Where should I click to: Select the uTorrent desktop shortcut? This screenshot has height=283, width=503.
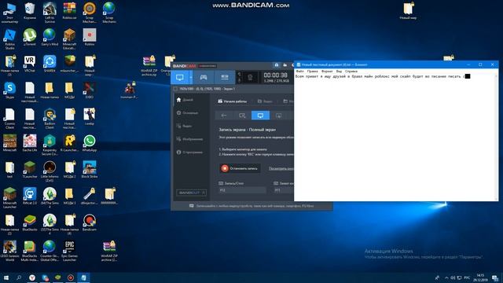(30, 38)
